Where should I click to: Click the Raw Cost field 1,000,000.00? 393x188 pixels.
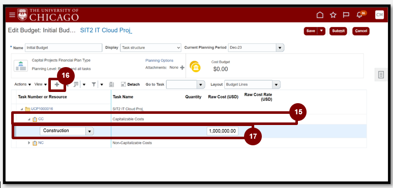coord(223,131)
